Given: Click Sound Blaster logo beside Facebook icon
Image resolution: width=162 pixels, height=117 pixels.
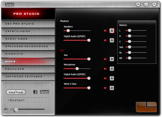Looking at the screenshot, I should click(x=44, y=92).
